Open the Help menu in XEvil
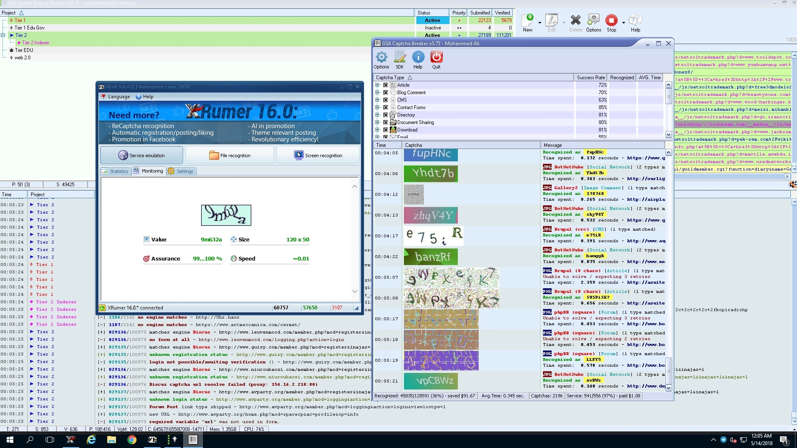797x448 pixels. (144, 97)
